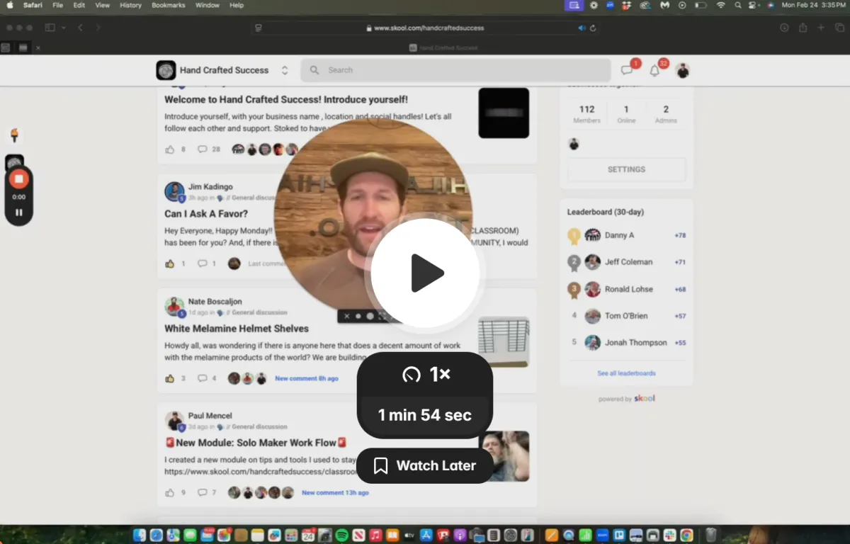Go back with Safari's back arrow
Viewport: 850px width, 544px height.
pyautogui.click(x=80, y=28)
